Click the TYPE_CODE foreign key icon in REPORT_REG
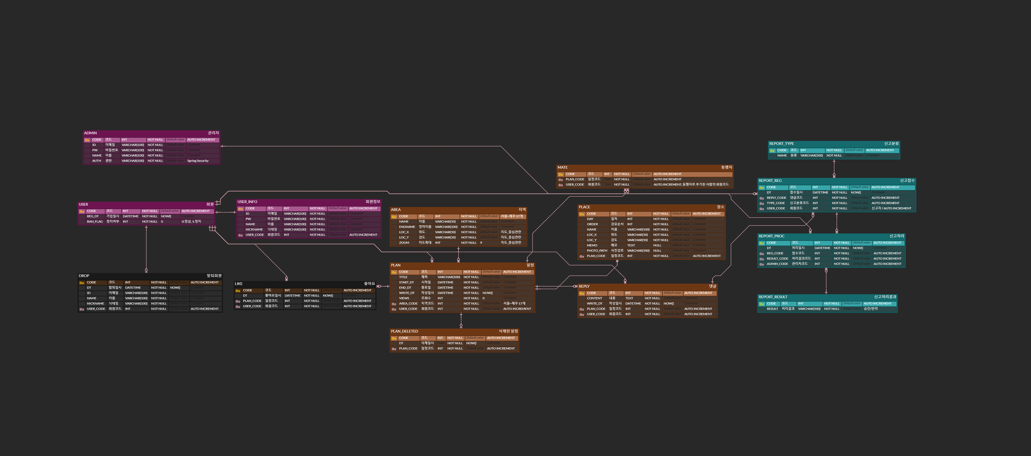The height and width of the screenshot is (456, 1031). [x=762, y=204]
